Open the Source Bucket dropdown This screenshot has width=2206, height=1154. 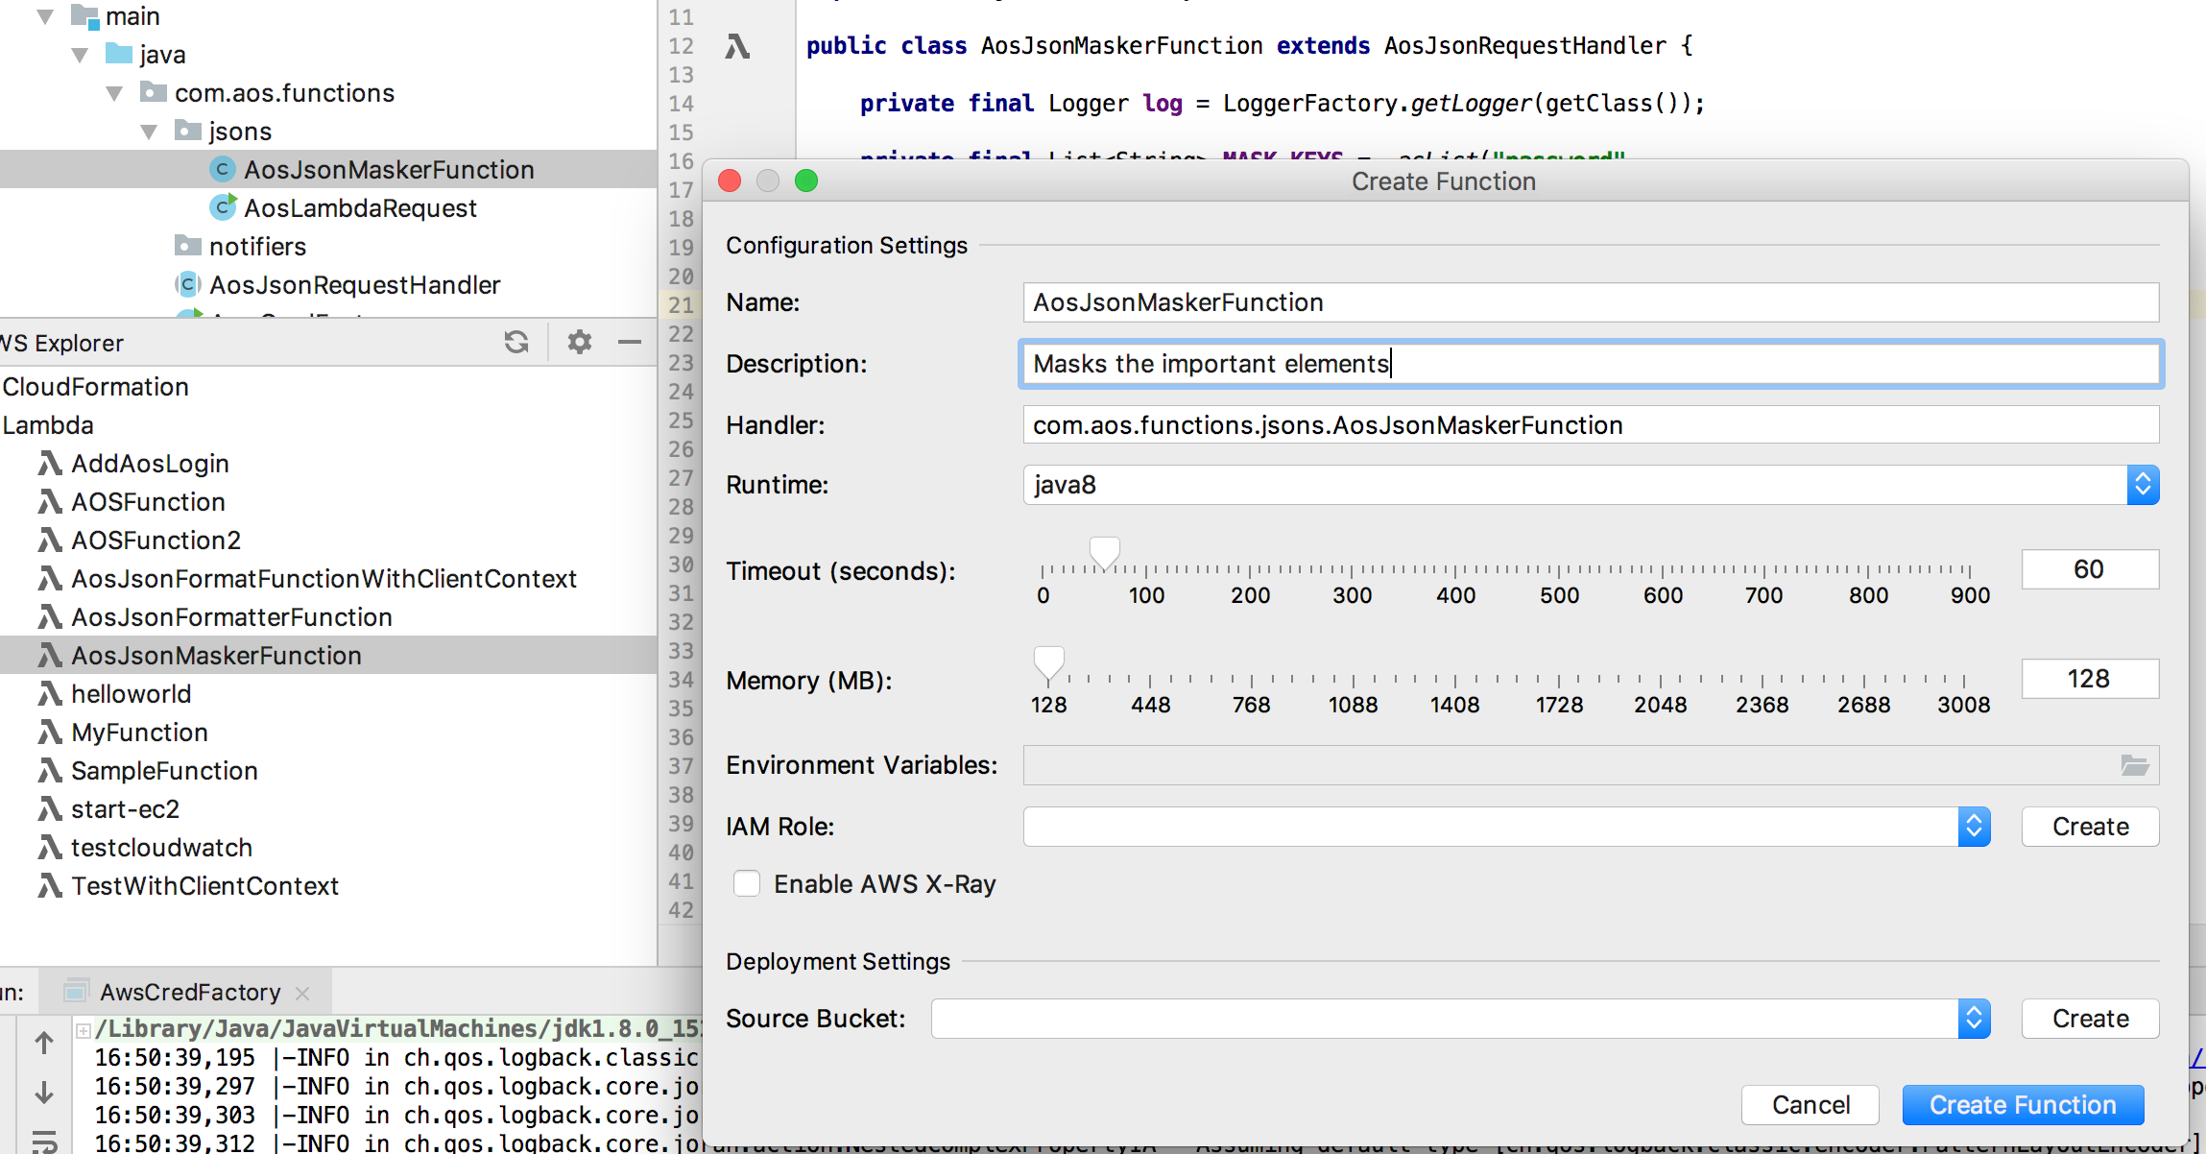coord(1974,1019)
